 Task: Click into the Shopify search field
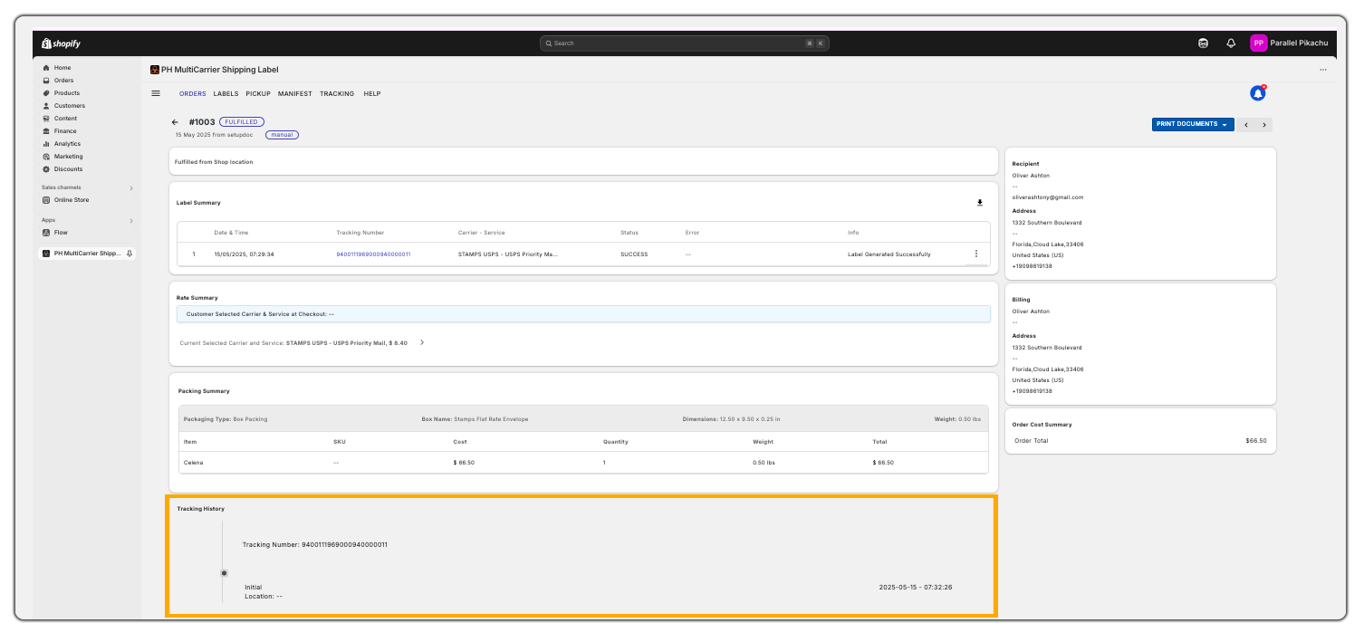tap(684, 43)
